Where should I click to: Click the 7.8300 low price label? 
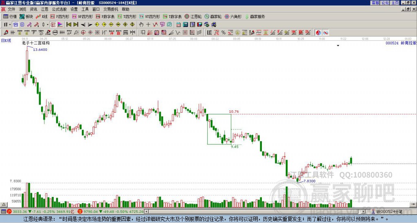pyautogui.click(x=309, y=181)
